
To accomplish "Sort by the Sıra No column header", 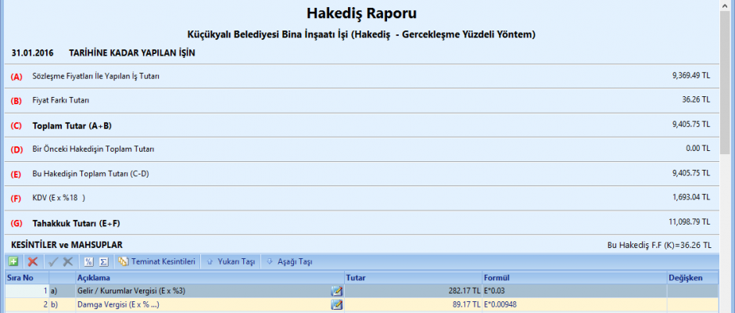I will 21,277.
